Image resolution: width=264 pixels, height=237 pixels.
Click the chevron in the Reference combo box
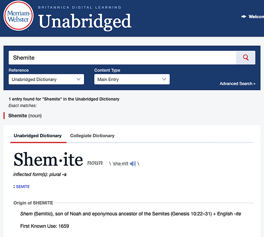(x=78, y=79)
